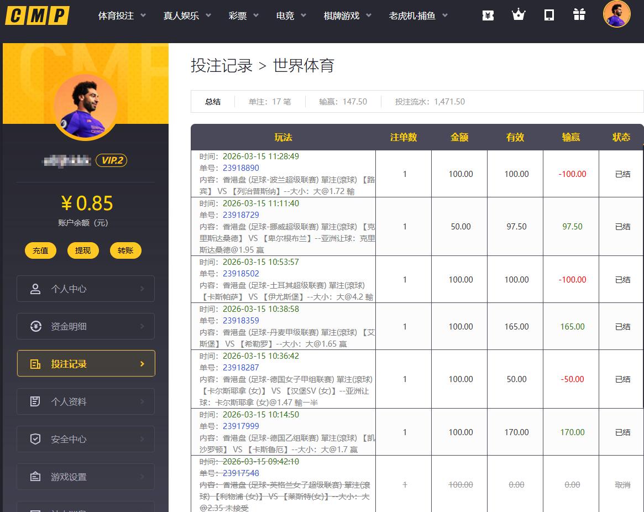
Task: Click the yen currency icon in header
Action: pyautogui.click(x=488, y=15)
